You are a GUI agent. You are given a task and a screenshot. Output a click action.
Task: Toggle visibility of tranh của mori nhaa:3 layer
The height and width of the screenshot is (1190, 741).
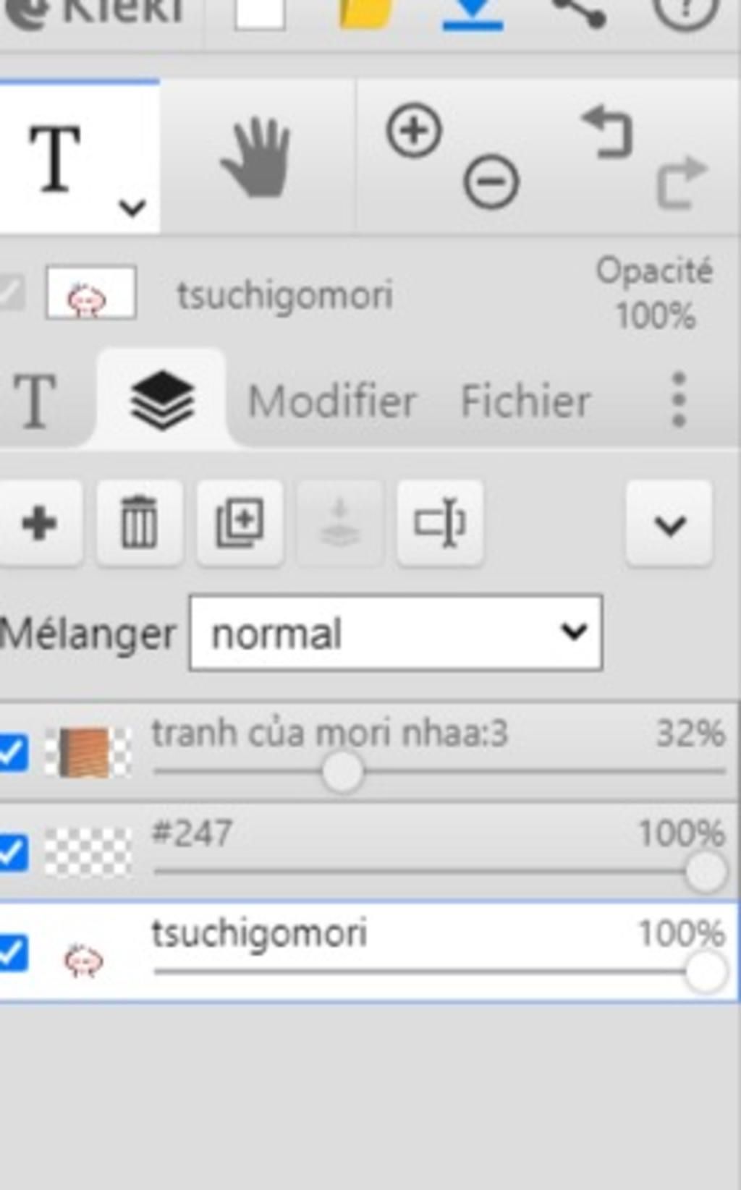pyautogui.click(x=12, y=752)
